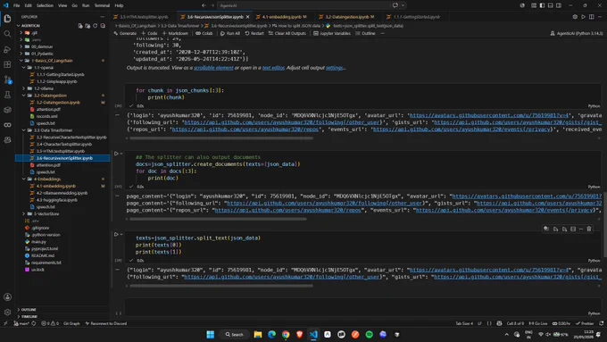Image resolution: width=607 pixels, height=342 pixels.
Task: Collapse the 4-Embeddings folder
Action: coord(23,179)
